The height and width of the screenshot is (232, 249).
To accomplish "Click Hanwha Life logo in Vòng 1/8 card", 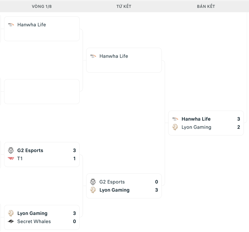I will [11, 25].
